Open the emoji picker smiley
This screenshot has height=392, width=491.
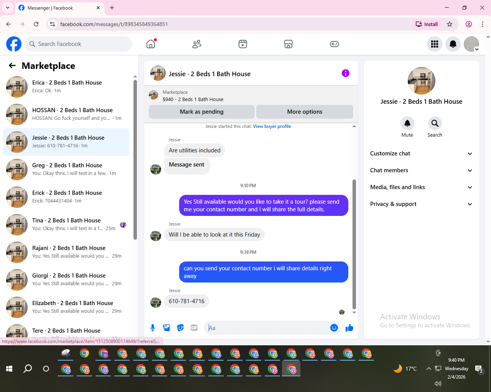pyautogui.click(x=334, y=328)
